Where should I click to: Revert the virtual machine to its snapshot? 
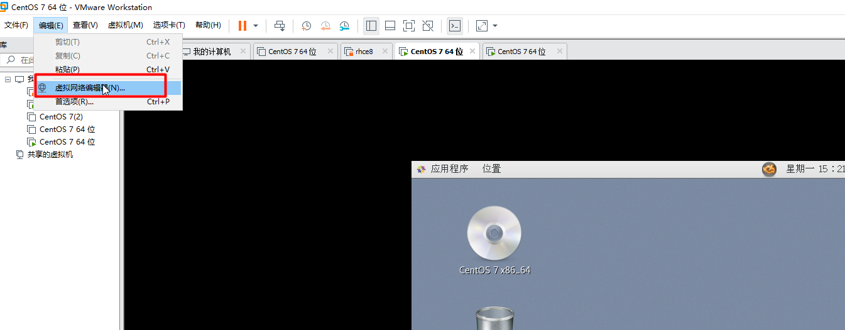(x=325, y=26)
